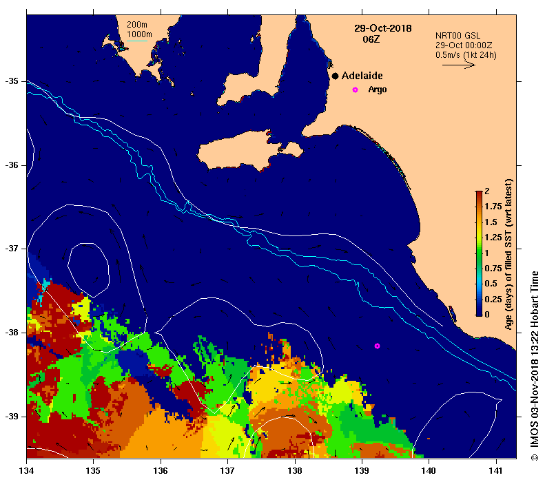The image size is (545, 482).
Task: Click the longitude label 136
Action: pyautogui.click(x=161, y=470)
